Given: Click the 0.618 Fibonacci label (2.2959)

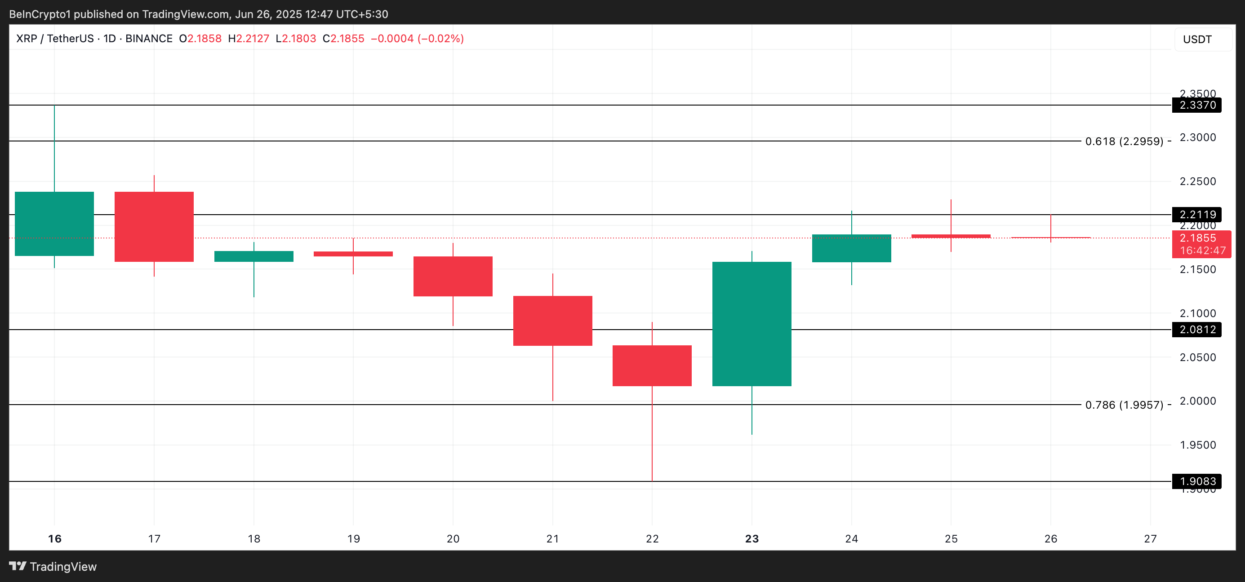Looking at the screenshot, I should 1124,141.
